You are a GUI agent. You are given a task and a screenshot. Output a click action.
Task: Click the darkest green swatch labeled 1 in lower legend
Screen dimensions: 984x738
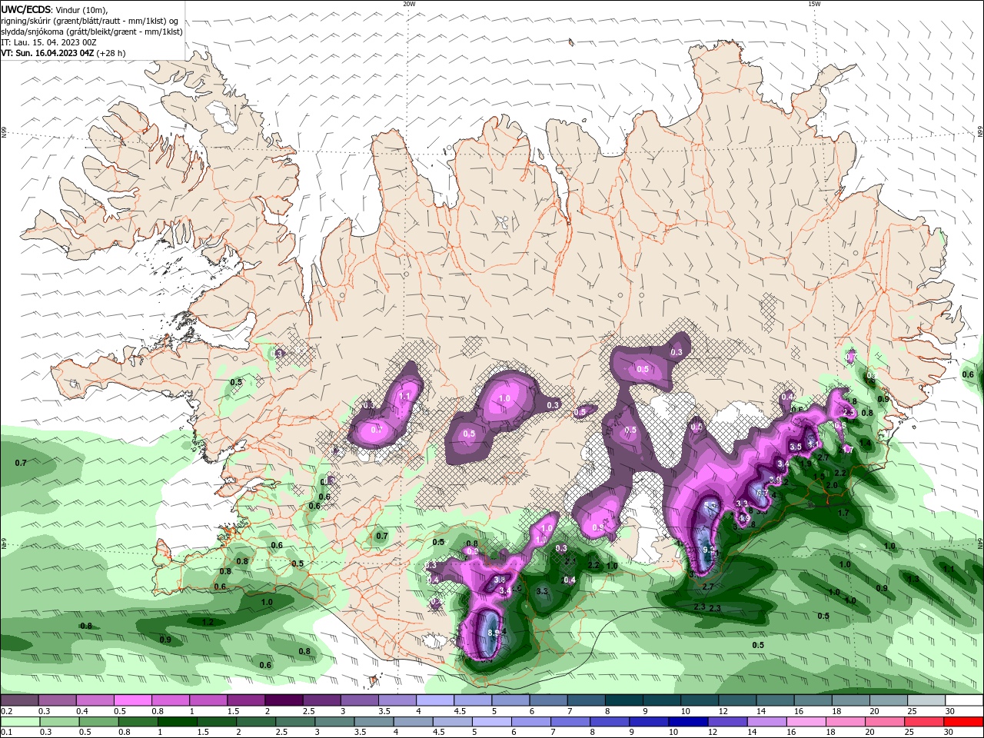[x=178, y=722]
